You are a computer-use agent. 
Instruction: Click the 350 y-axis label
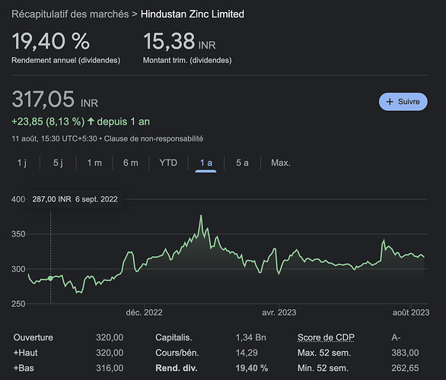coord(18,234)
